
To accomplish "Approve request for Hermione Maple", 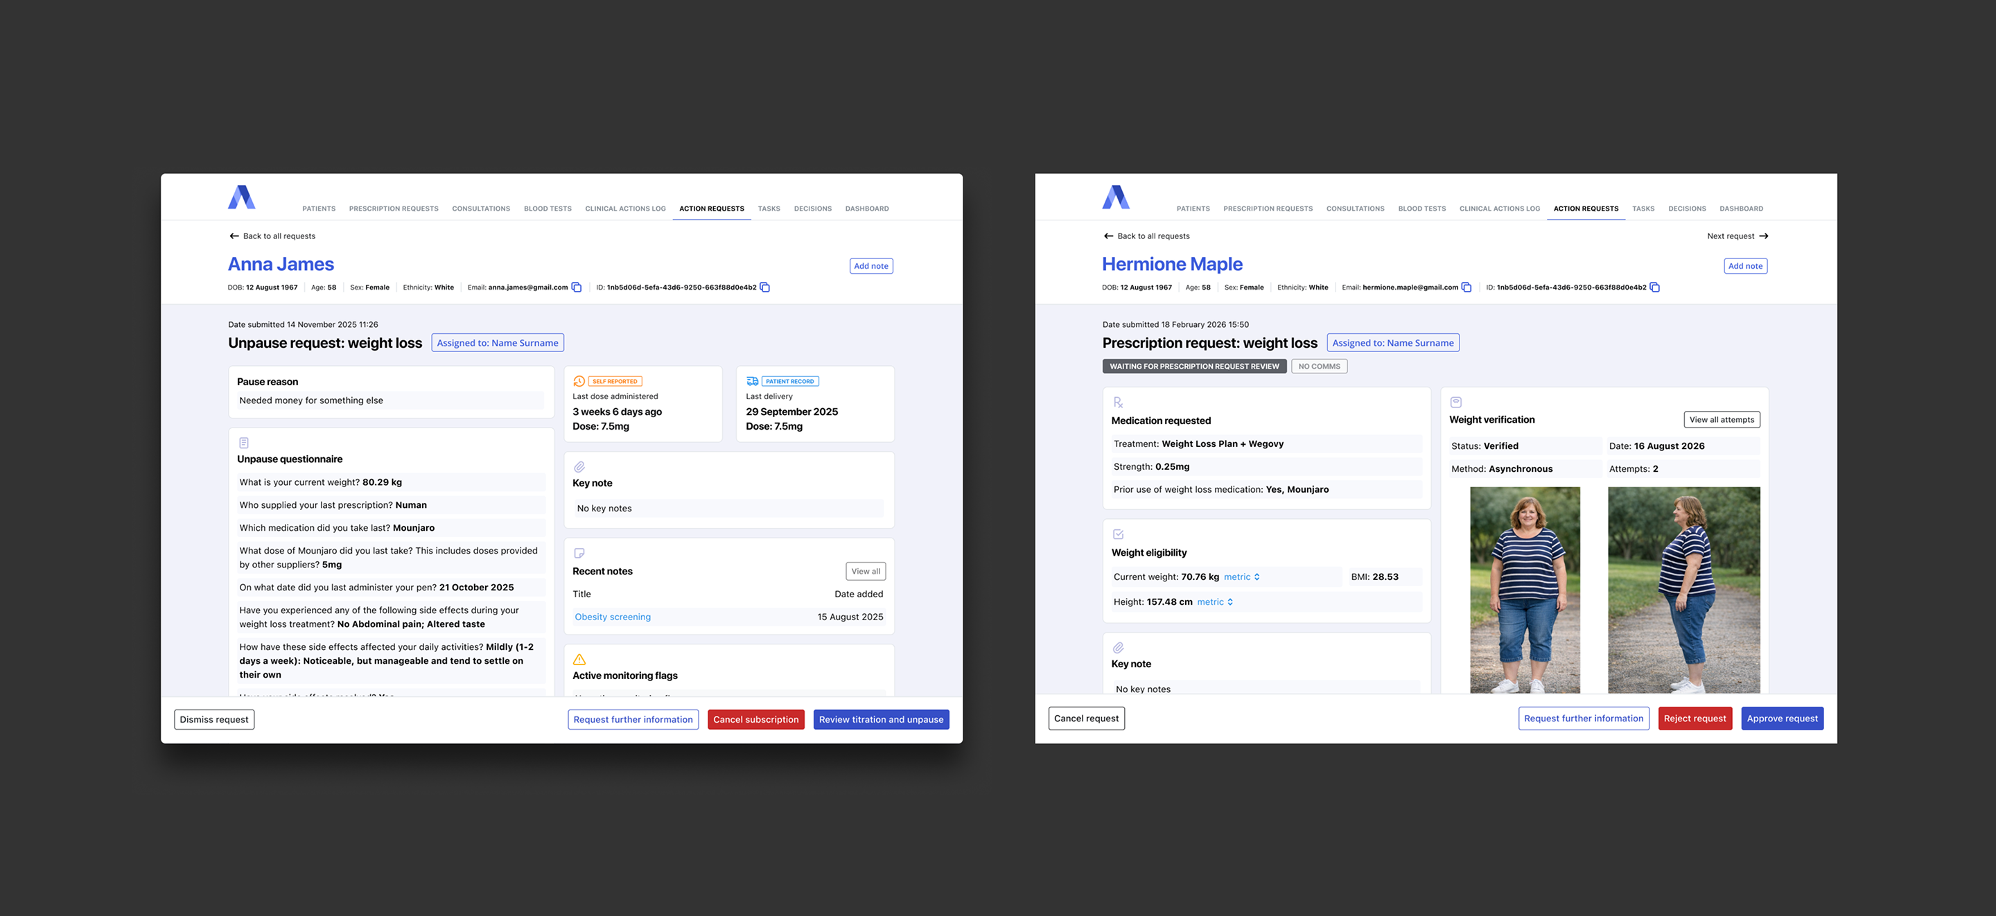I will (1782, 719).
